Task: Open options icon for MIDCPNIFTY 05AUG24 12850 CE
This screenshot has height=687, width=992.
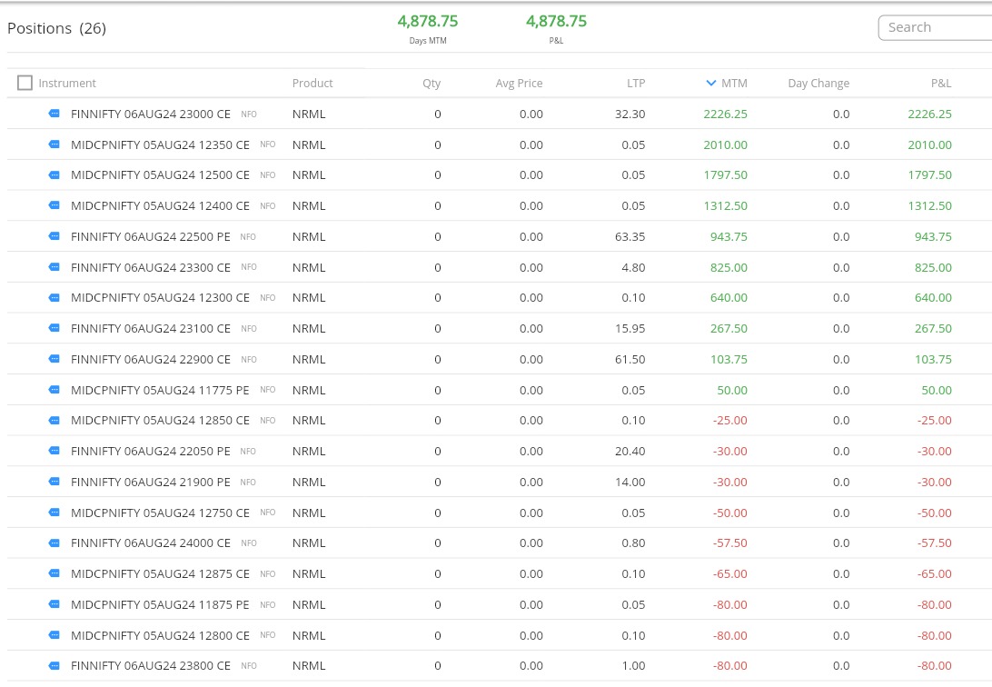Action: [55, 421]
